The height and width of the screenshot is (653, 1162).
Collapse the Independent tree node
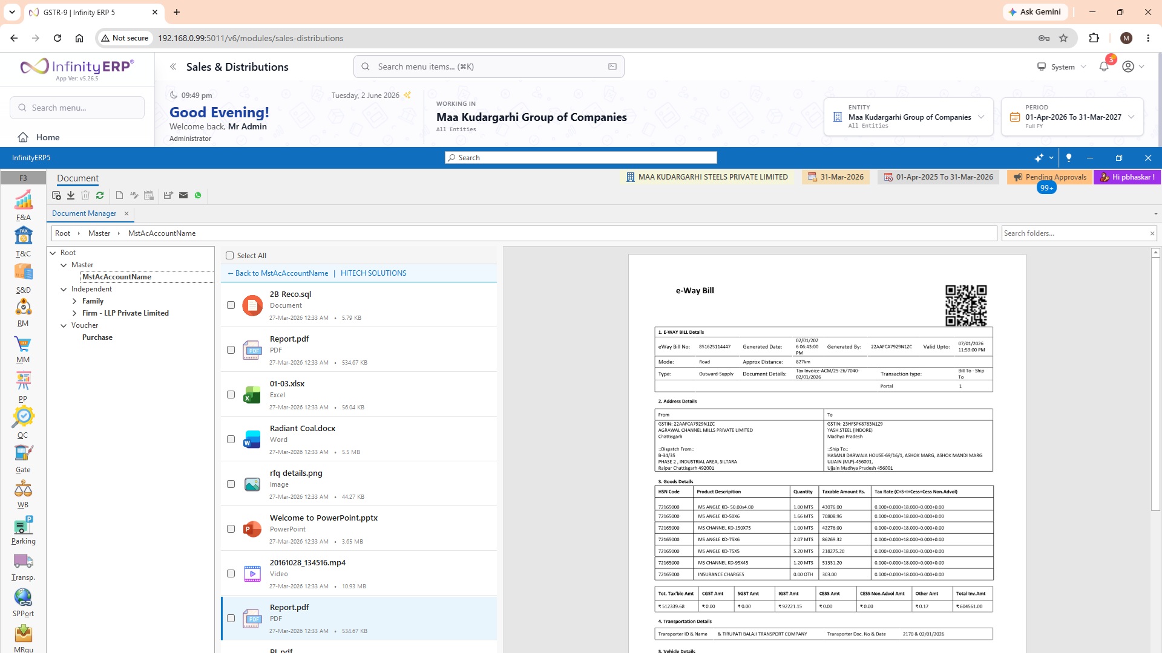pyautogui.click(x=64, y=289)
